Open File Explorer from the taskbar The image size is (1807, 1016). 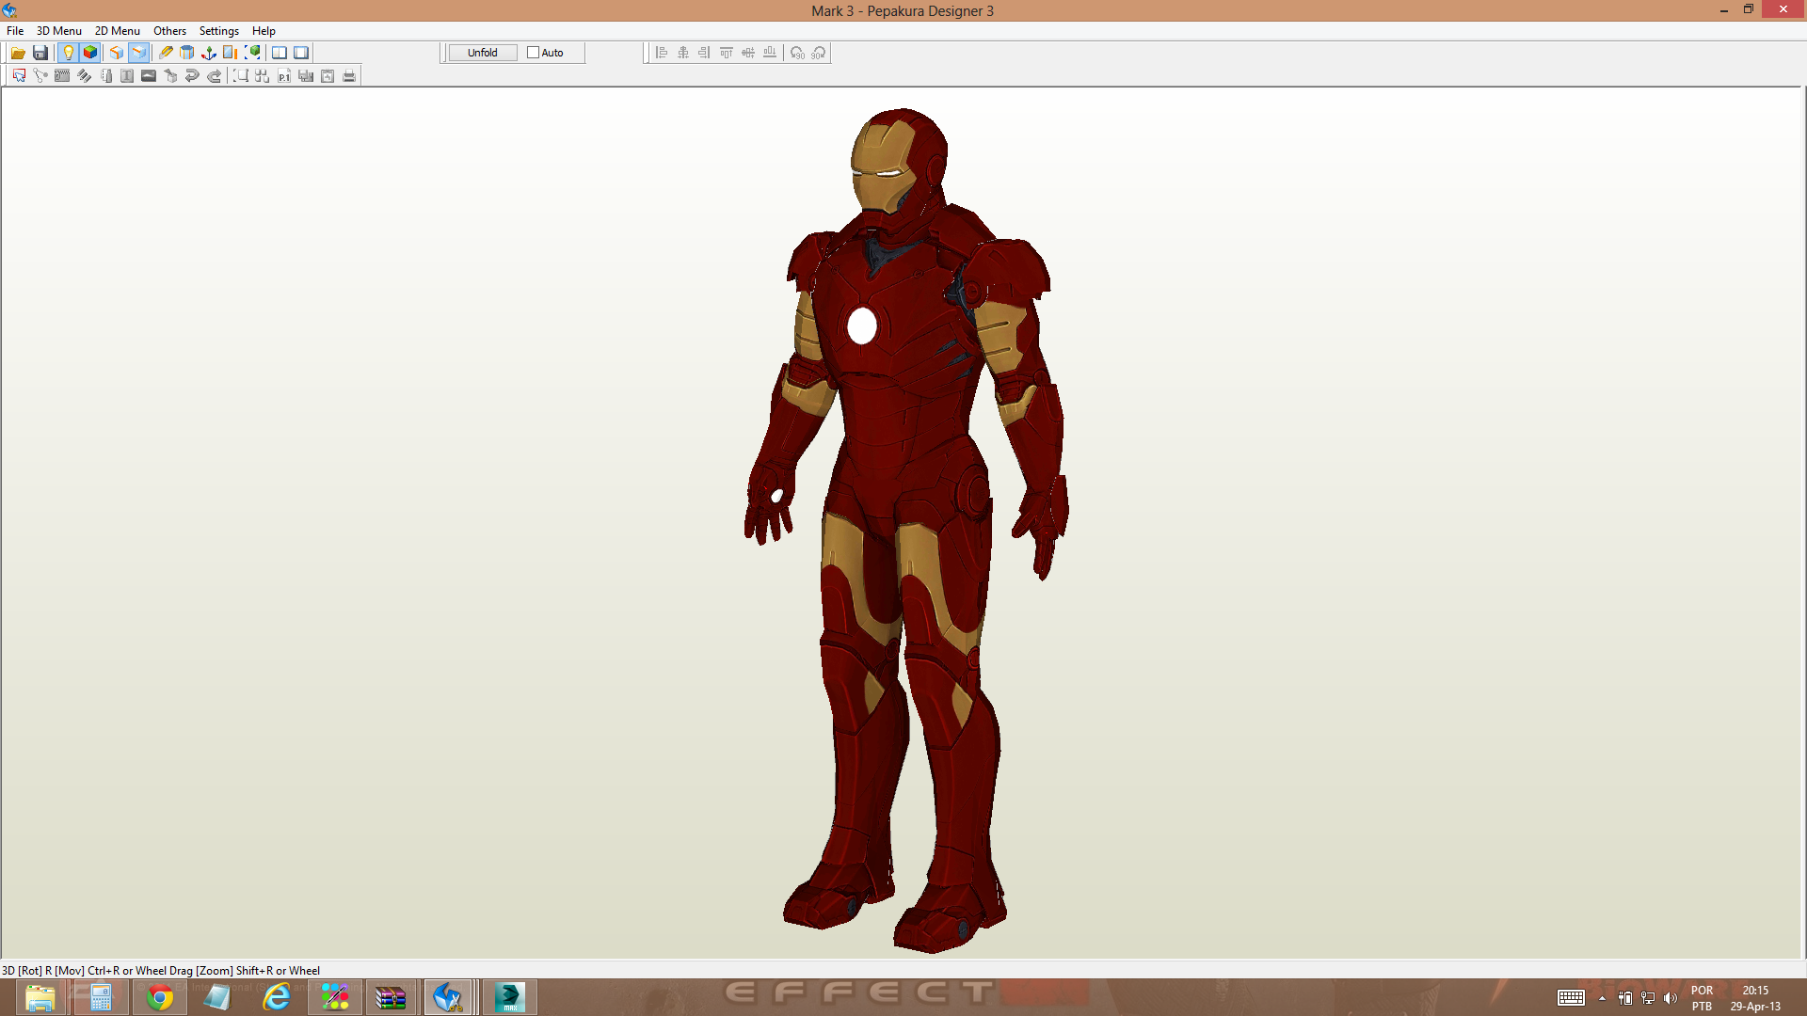40,997
